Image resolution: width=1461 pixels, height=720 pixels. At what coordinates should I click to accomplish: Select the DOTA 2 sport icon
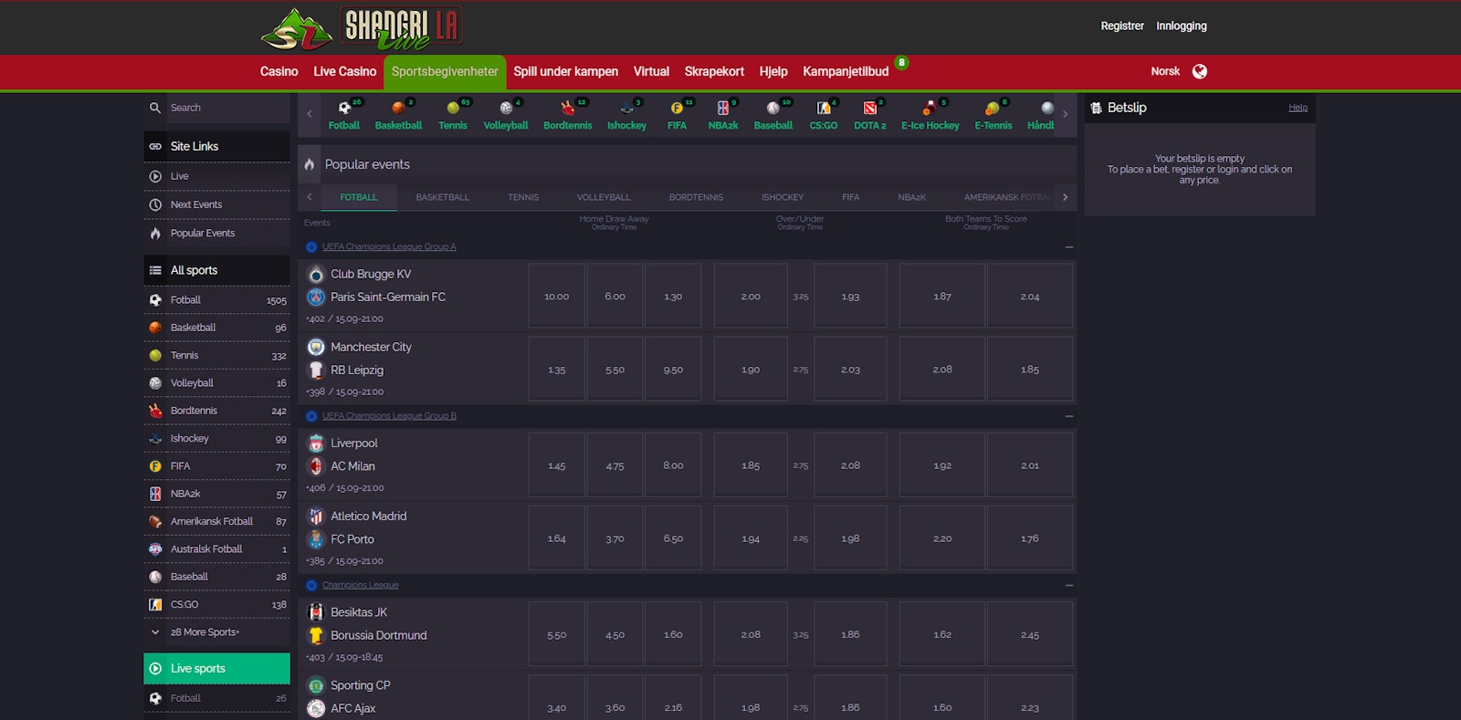pyautogui.click(x=869, y=109)
